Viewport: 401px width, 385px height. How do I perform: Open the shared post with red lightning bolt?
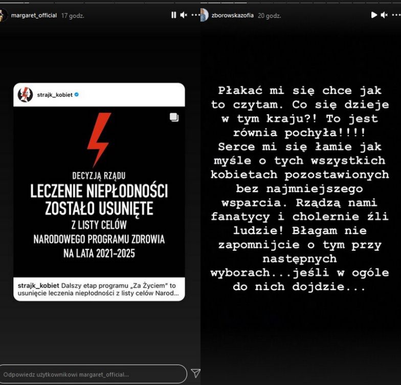click(99, 192)
